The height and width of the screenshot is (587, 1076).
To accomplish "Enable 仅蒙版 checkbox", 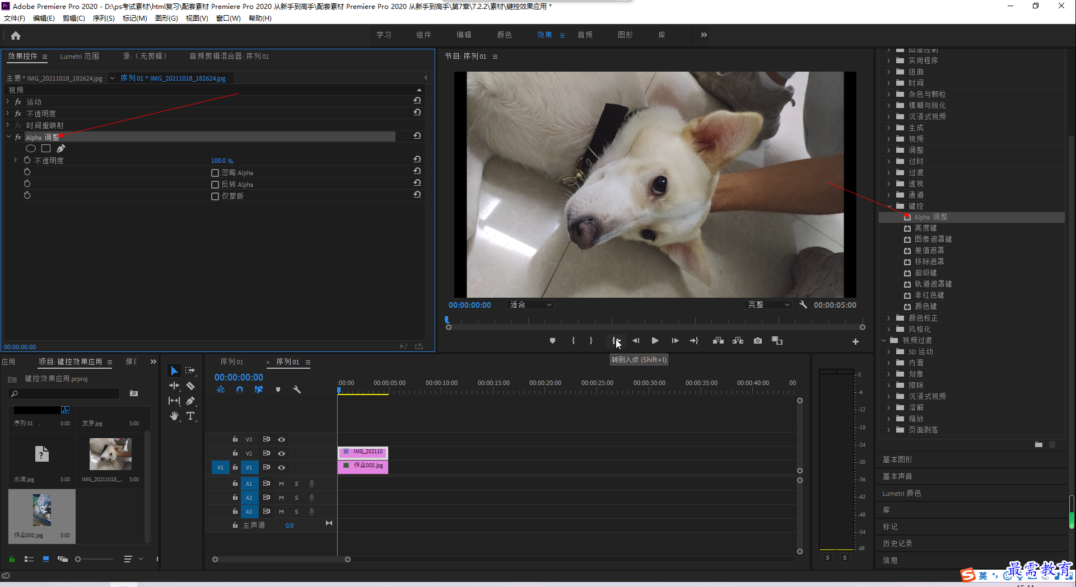I will 215,196.
